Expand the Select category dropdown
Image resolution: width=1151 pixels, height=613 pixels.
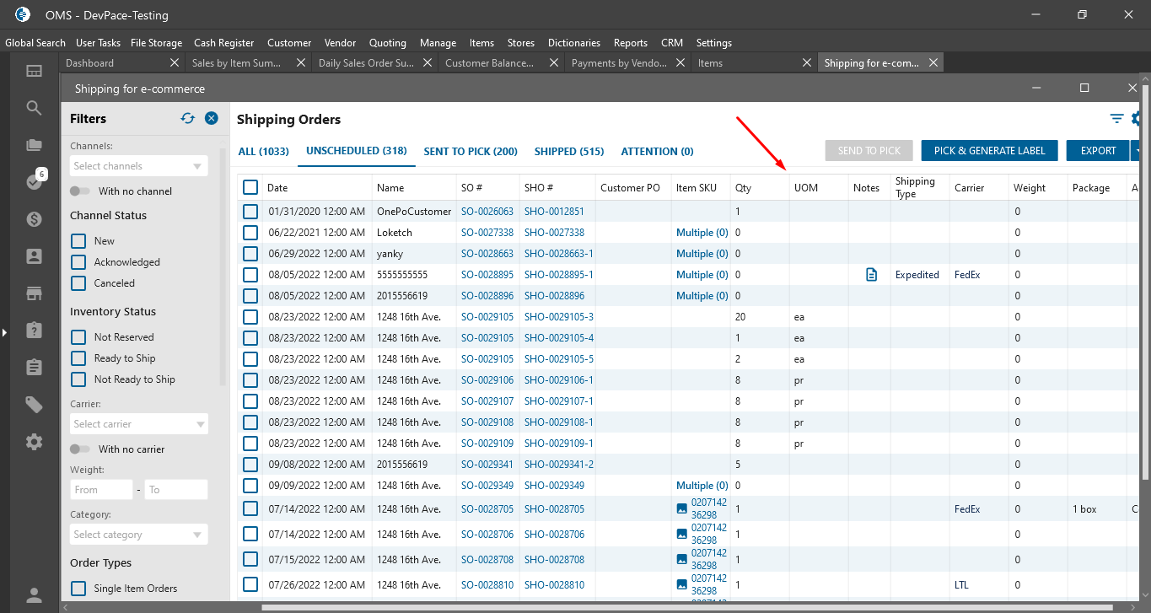pos(138,535)
